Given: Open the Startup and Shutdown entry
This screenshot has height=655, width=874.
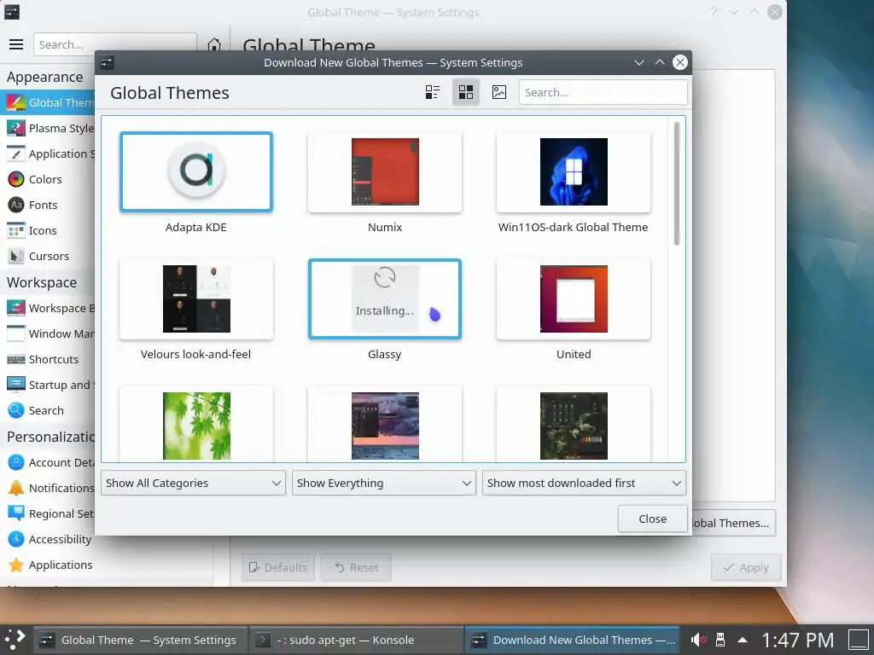Looking at the screenshot, I should pyautogui.click(x=48, y=385).
